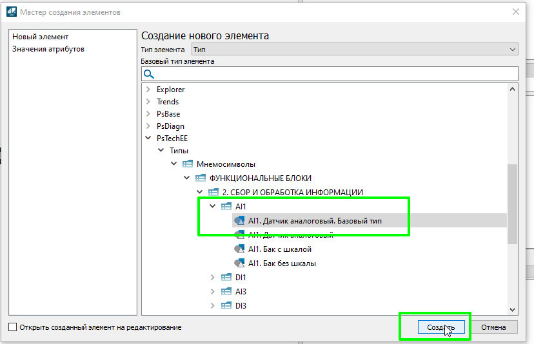Enable Открыть созданный элемент на редактирование checkbox
This screenshot has width=534, height=344.
(13, 327)
